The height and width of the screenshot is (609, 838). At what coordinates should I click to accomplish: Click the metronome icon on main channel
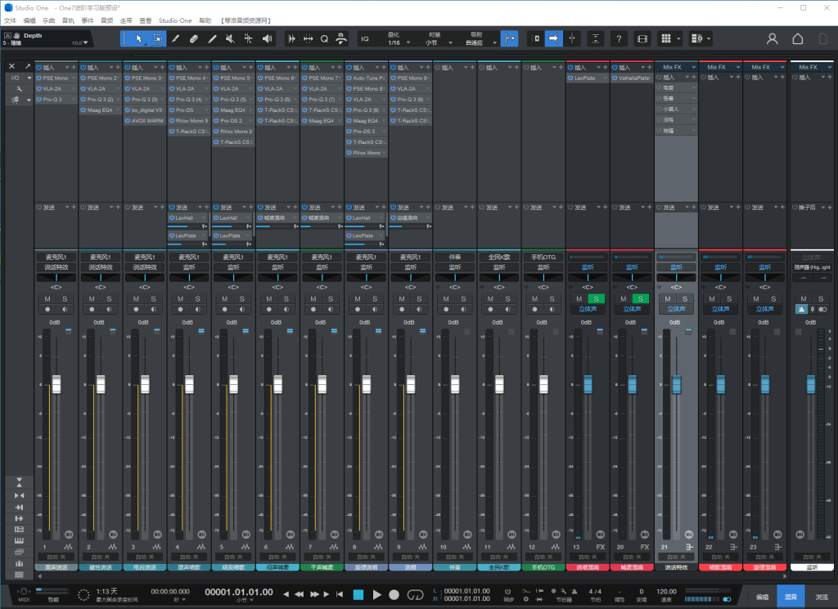click(x=801, y=309)
